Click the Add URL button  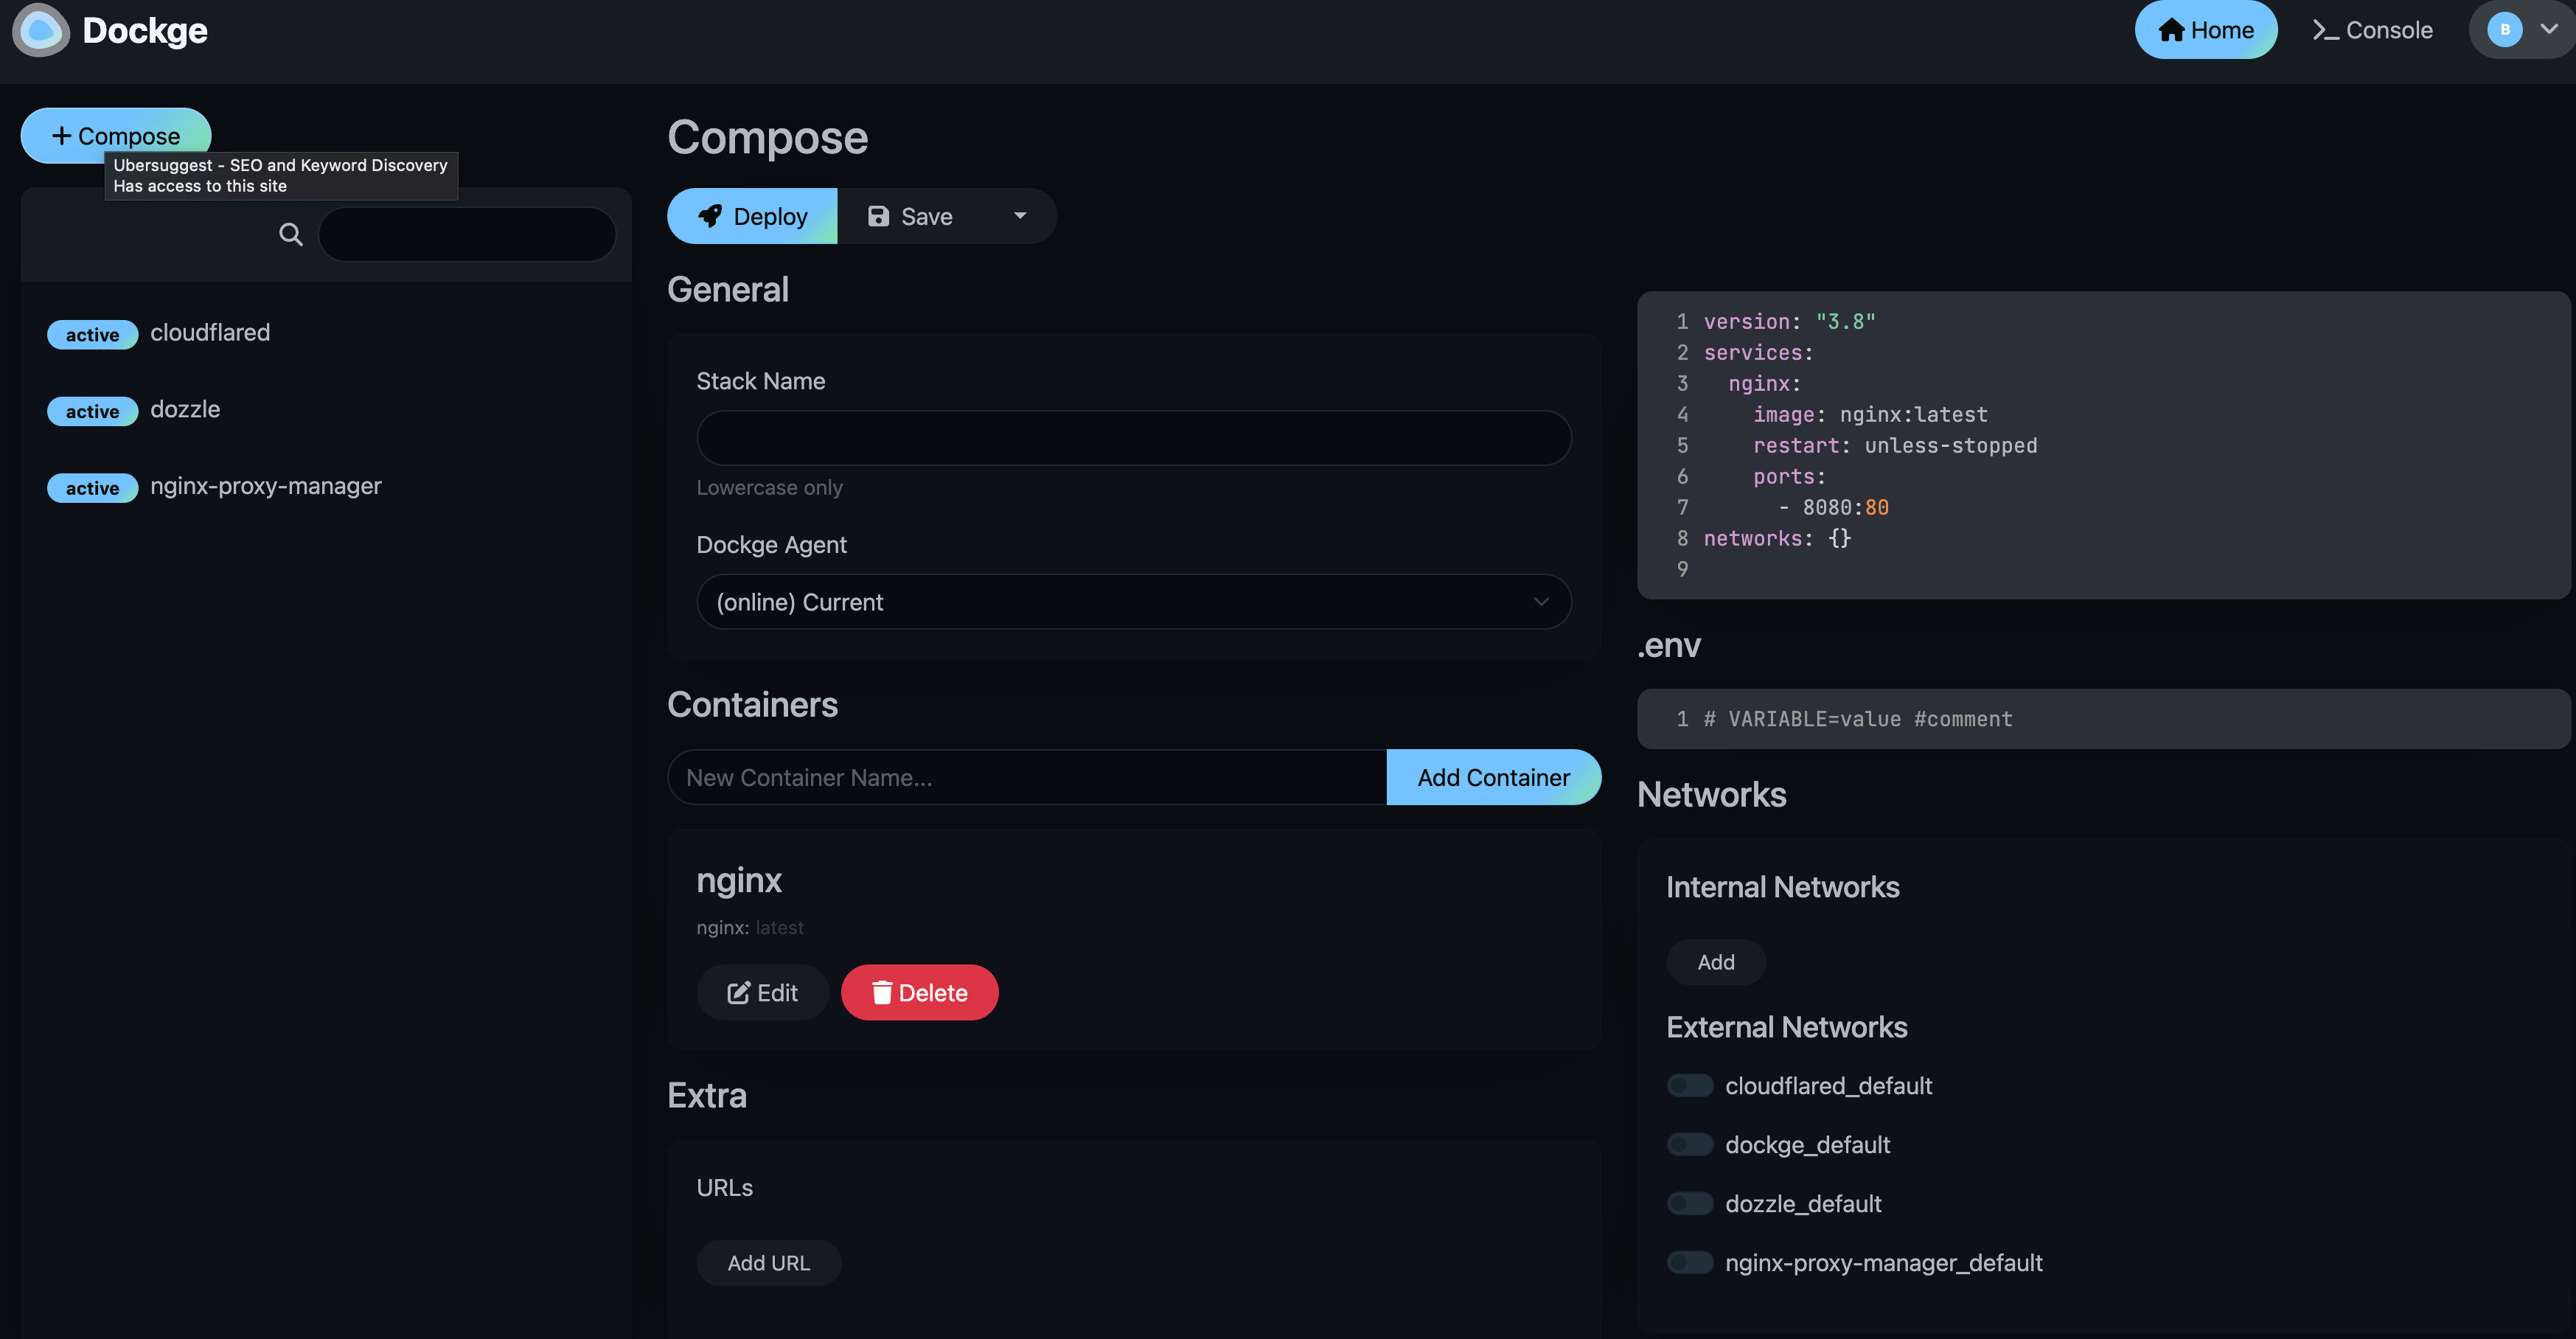click(x=768, y=1261)
